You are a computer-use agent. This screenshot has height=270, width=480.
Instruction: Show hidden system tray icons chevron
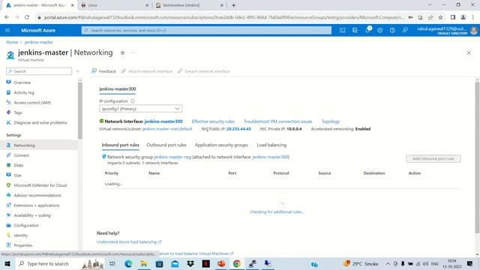click(x=388, y=263)
